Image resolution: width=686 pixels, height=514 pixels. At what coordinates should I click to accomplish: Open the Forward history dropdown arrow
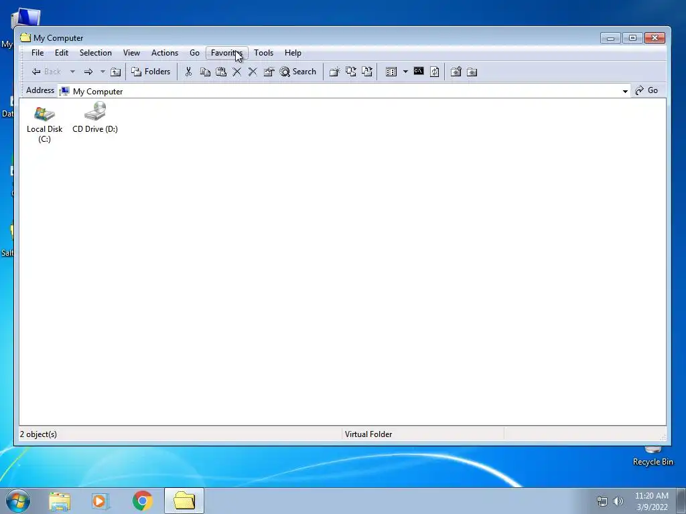click(x=102, y=72)
